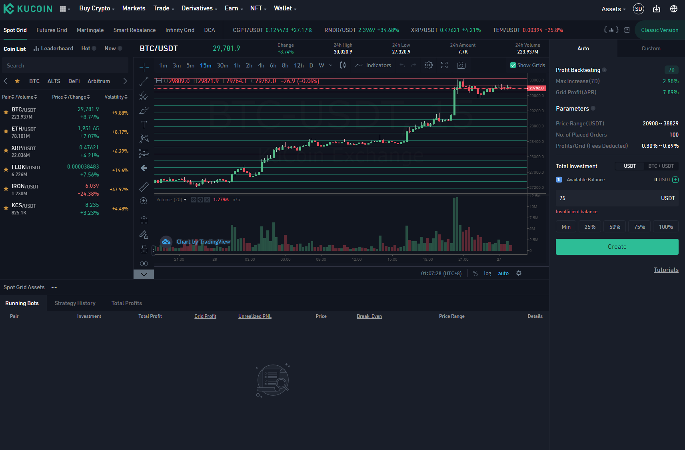Image resolution: width=685 pixels, height=450 pixels.
Task: Open the Indicators menu
Action: pos(373,65)
